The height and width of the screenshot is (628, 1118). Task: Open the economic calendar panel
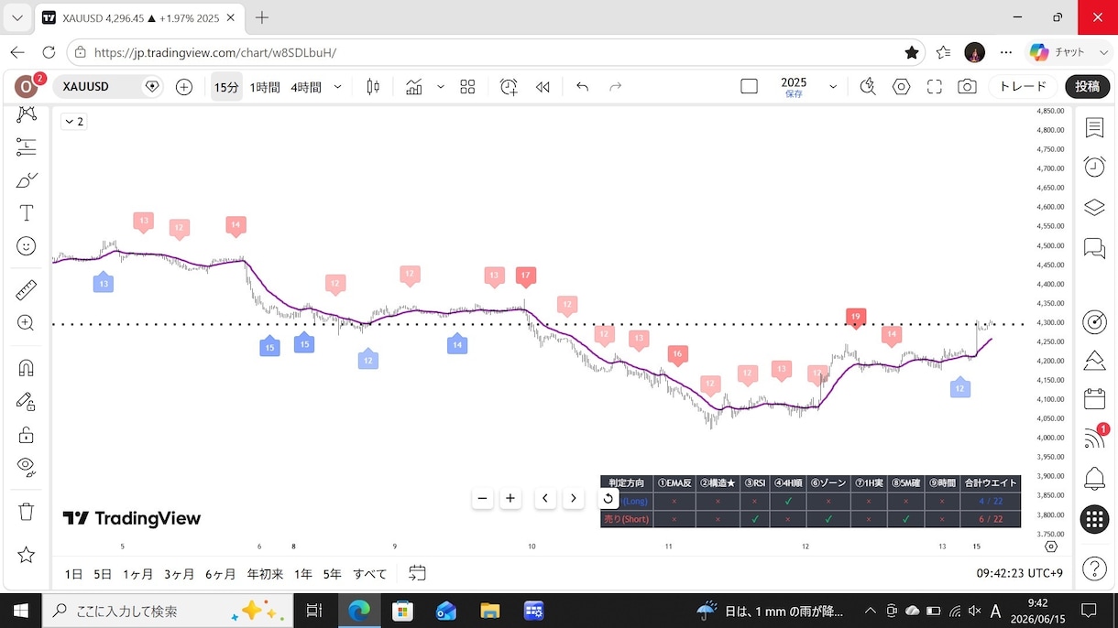tap(1094, 399)
